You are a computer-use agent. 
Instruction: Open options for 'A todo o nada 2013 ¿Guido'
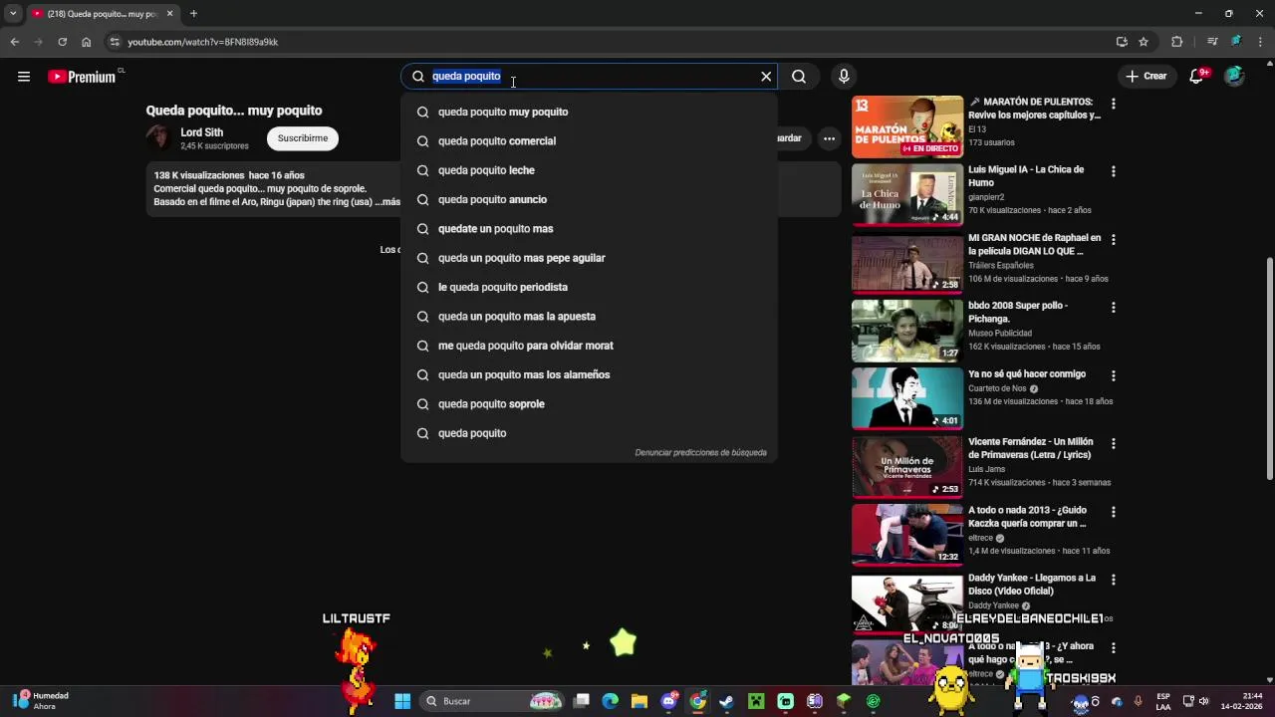pos(1114,512)
